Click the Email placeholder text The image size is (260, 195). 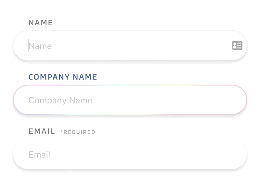pyautogui.click(x=39, y=154)
